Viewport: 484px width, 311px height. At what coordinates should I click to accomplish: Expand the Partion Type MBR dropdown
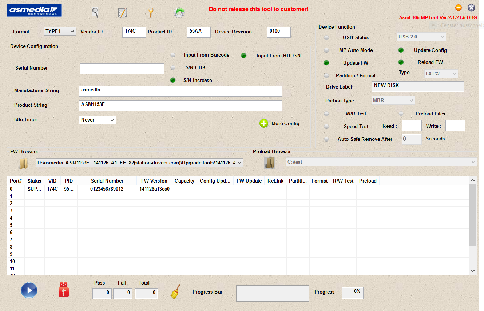[393, 100]
